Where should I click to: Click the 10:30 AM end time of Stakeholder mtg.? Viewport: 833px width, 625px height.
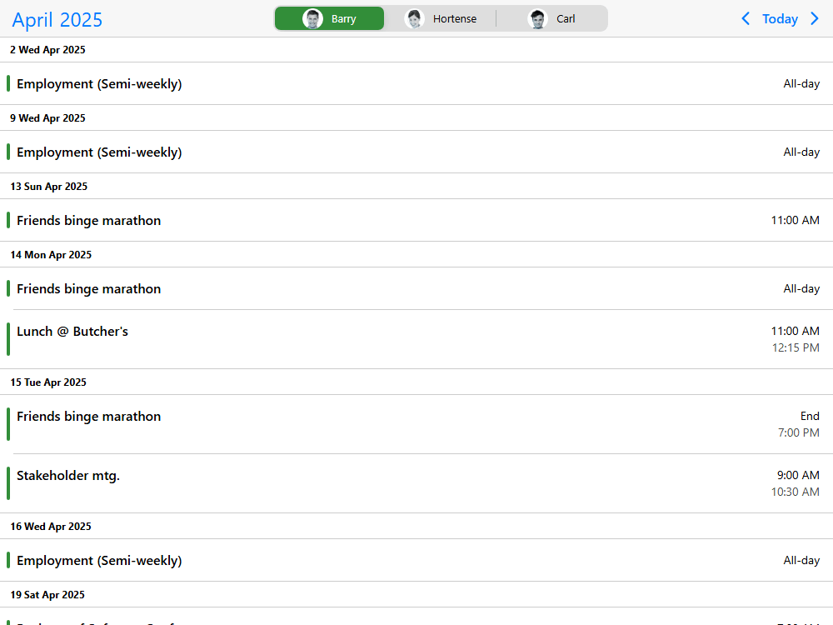[795, 492]
